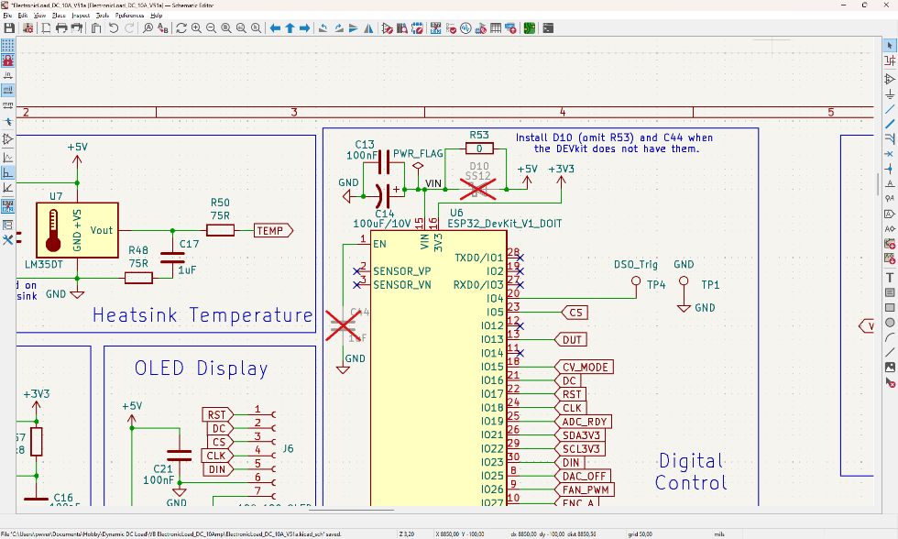Activate the zoom to selection tool
The height and width of the screenshot is (539, 898).
point(256,28)
